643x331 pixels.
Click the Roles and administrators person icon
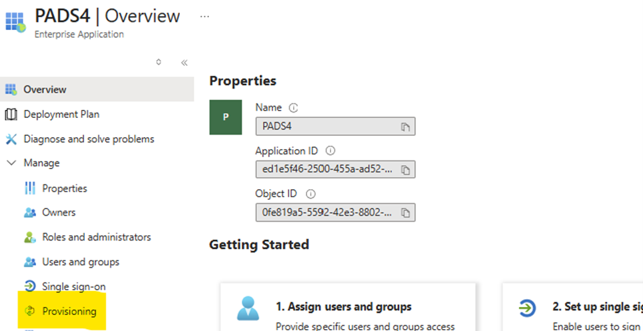30,237
